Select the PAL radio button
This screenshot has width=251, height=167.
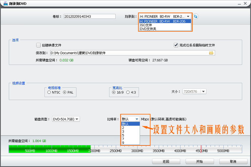point(65,92)
